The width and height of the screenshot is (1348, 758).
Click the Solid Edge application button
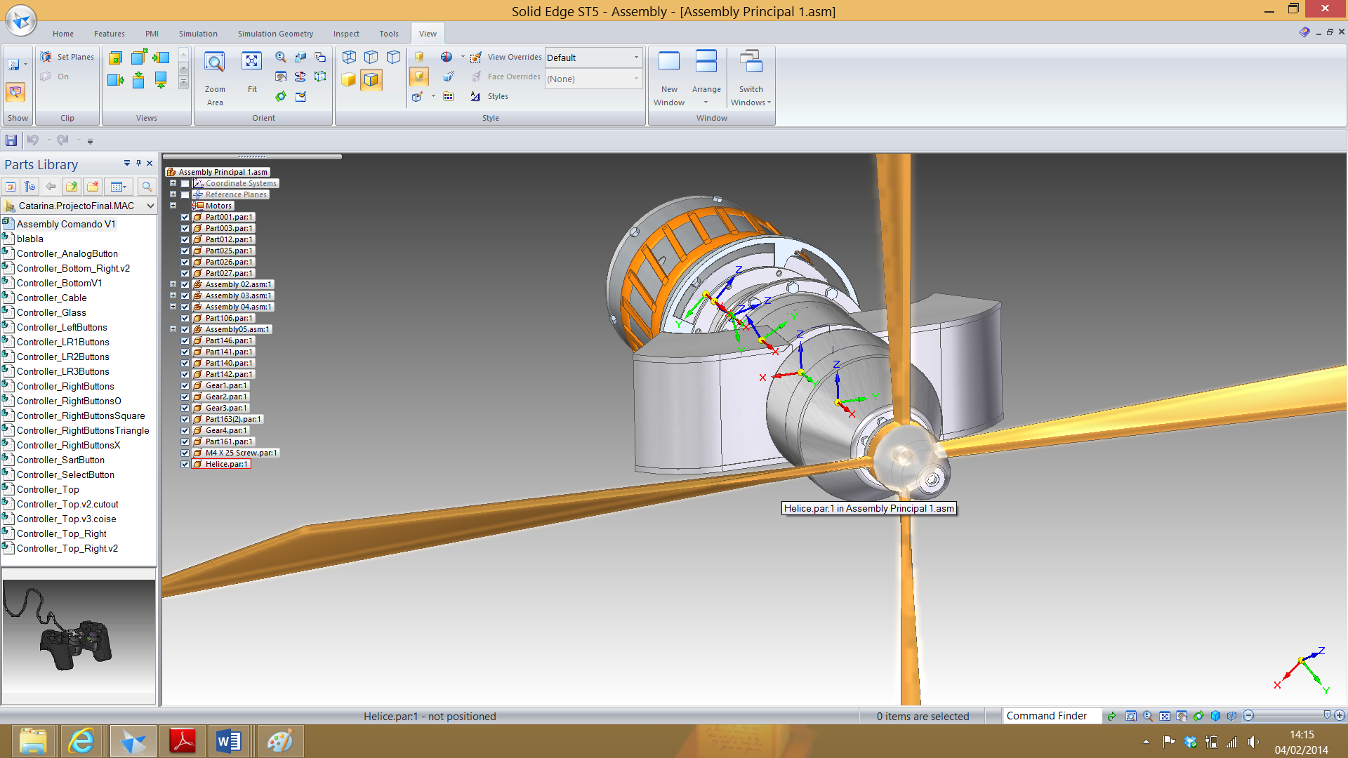click(x=21, y=20)
